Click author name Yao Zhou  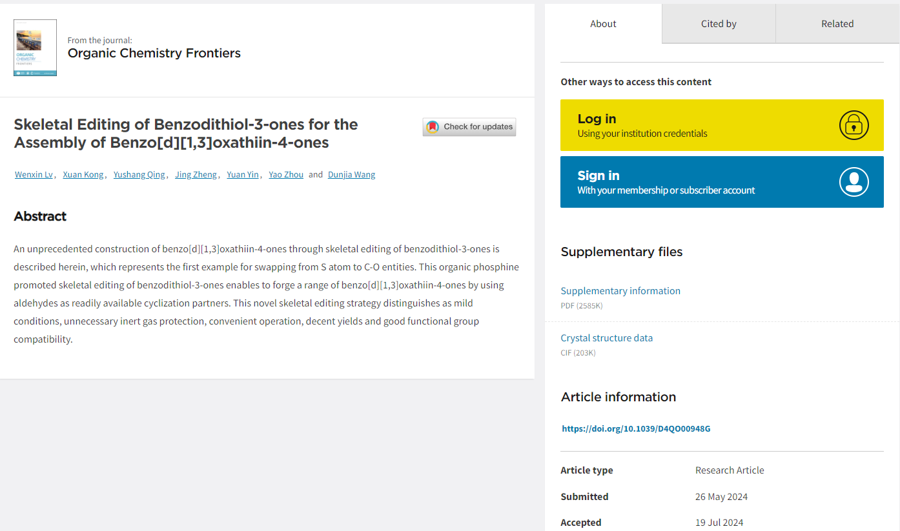point(286,175)
